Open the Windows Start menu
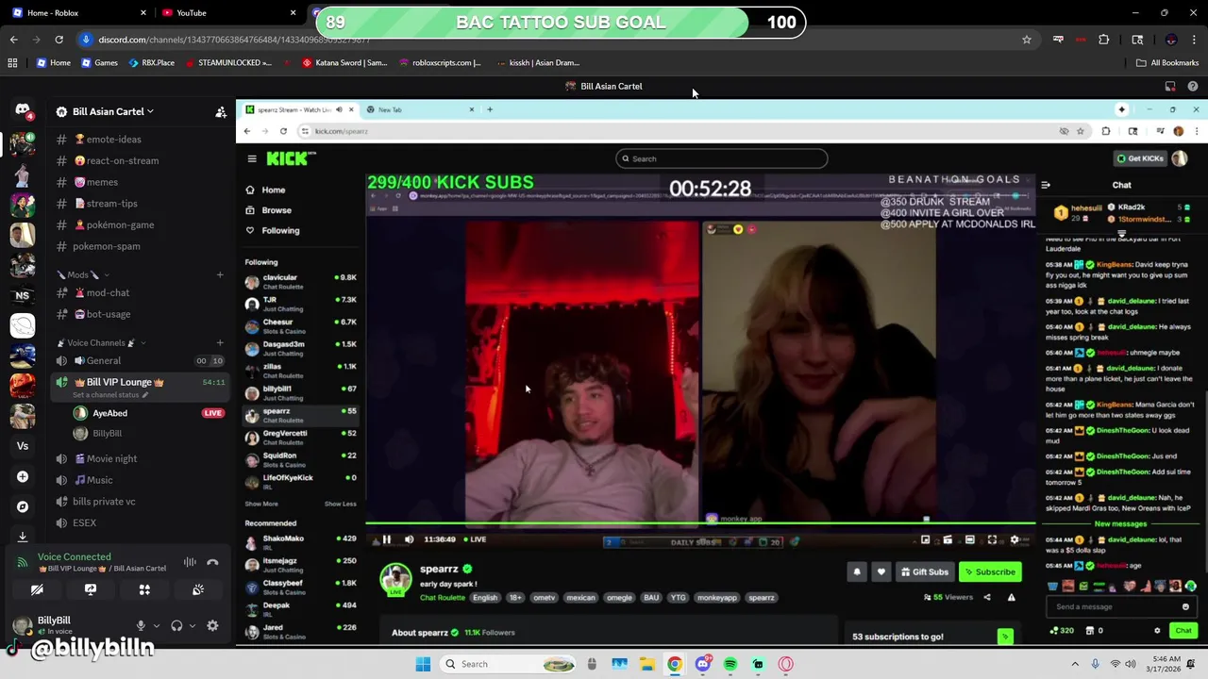 [423, 664]
